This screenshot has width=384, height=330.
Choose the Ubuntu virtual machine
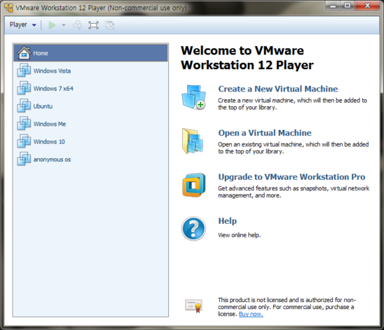[91, 106]
